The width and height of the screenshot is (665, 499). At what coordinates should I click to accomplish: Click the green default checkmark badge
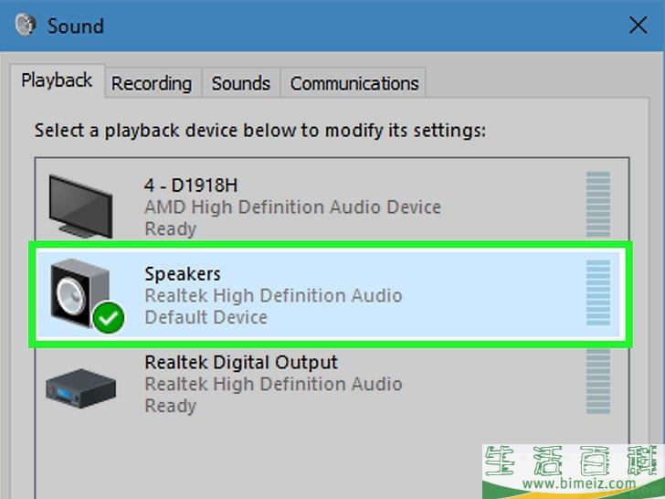pos(110,319)
